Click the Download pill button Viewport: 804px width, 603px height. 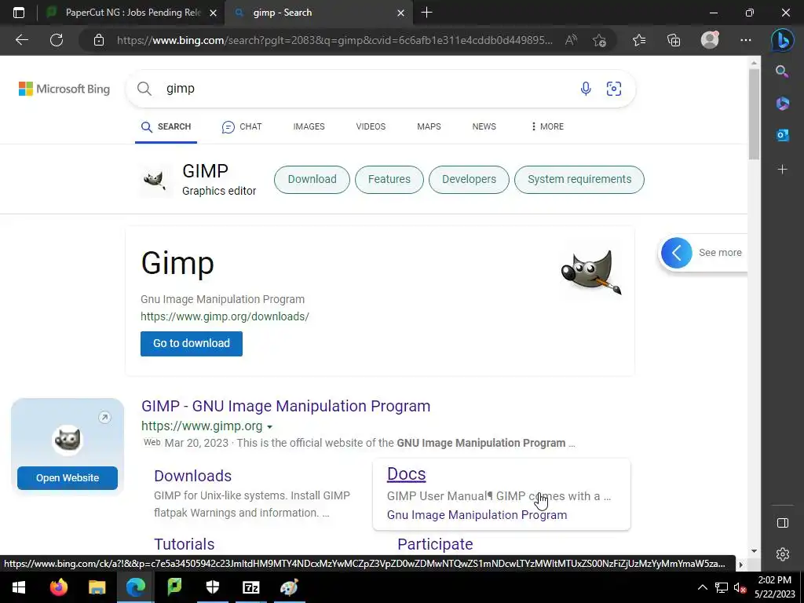point(312,180)
